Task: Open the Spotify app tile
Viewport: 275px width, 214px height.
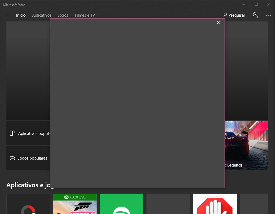Action: point(122,204)
